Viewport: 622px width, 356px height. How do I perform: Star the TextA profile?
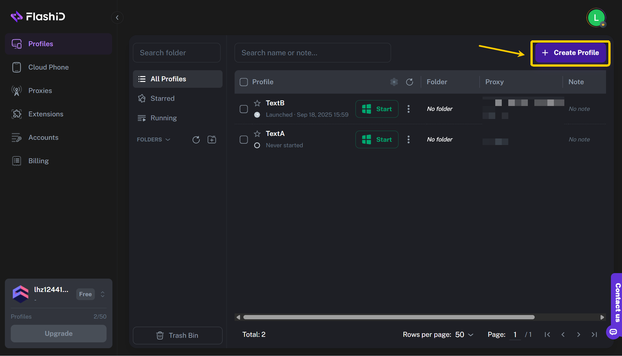click(257, 134)
